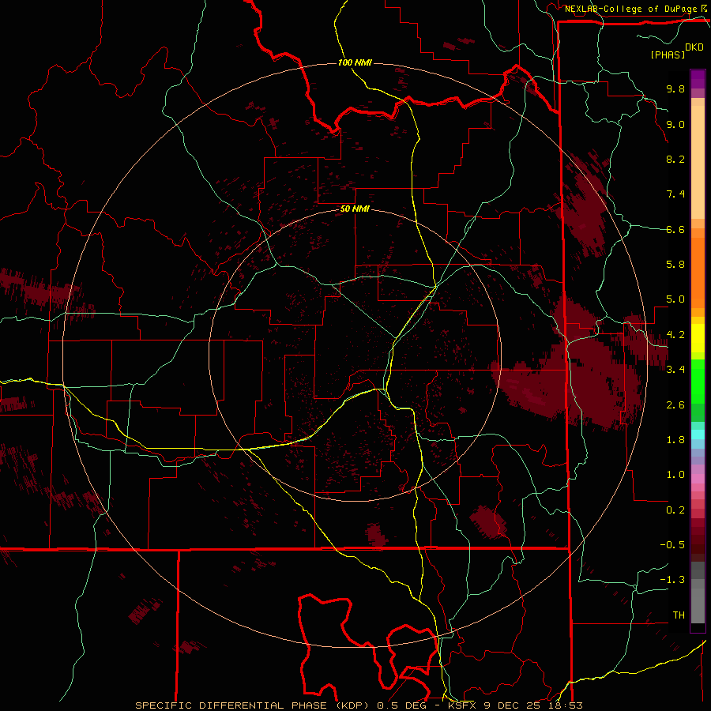Click the bright green segment of the color bar
Screen dimensions: 711x711
pyautogui.click(x=698, y=382)
